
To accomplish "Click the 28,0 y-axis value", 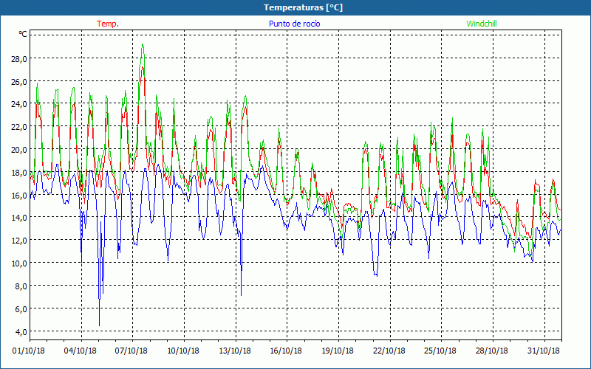I will [19, 59].
